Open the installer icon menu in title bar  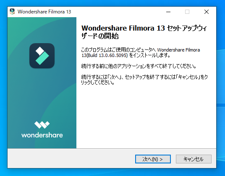[12, 12]
